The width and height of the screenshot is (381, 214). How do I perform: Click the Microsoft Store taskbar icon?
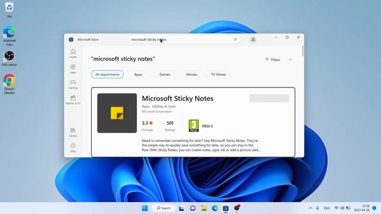[226, 208]
